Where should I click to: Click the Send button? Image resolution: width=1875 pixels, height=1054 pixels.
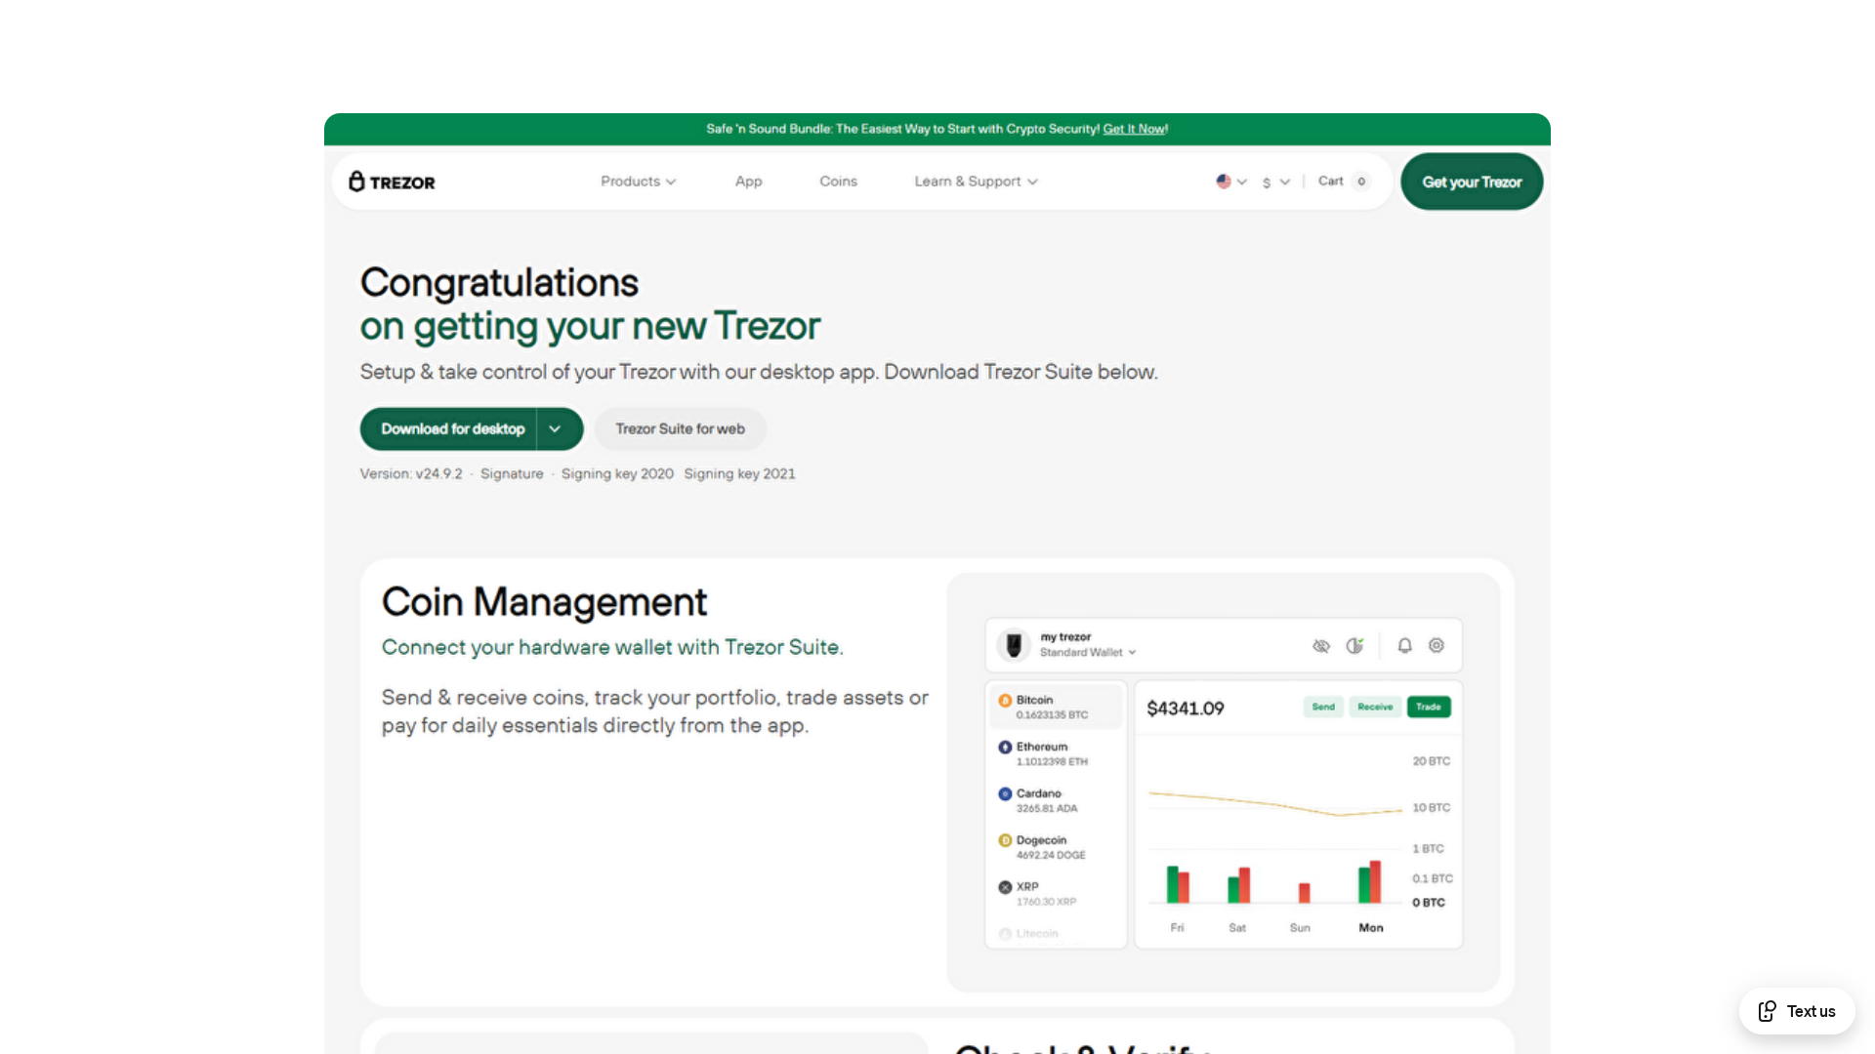coord(1323,707)
